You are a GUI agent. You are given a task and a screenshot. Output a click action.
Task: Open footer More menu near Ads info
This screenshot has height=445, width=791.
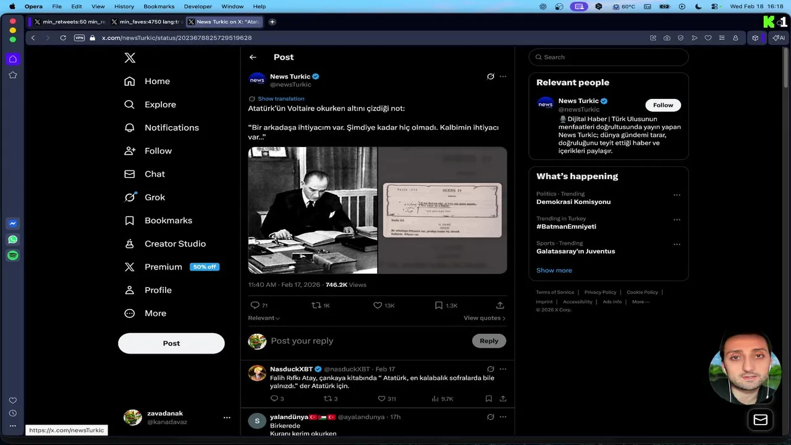pos(641,302)
